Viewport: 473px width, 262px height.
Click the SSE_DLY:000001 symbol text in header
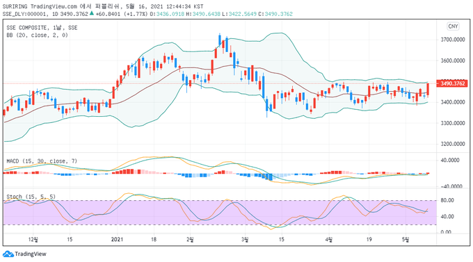pos(25,14)
